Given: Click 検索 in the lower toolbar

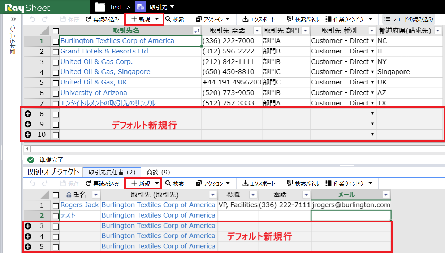Looking at the screenshot, I should 175,183.
